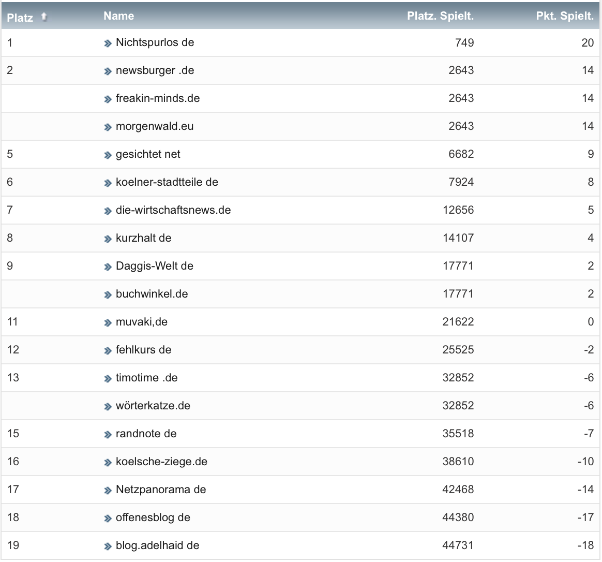Viewport: 602px width, 562px height.
Task: Click the chevron icon before timotime .de
Action: click(108, 379)
